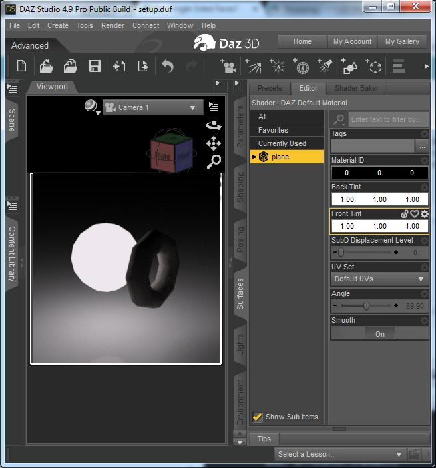Open the draw style sphere menu
The image size is (436, 468).
pos(91,107)
